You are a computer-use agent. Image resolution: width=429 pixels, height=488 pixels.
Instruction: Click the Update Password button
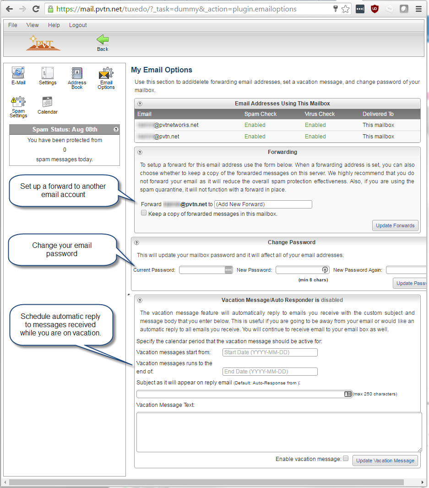410,283
